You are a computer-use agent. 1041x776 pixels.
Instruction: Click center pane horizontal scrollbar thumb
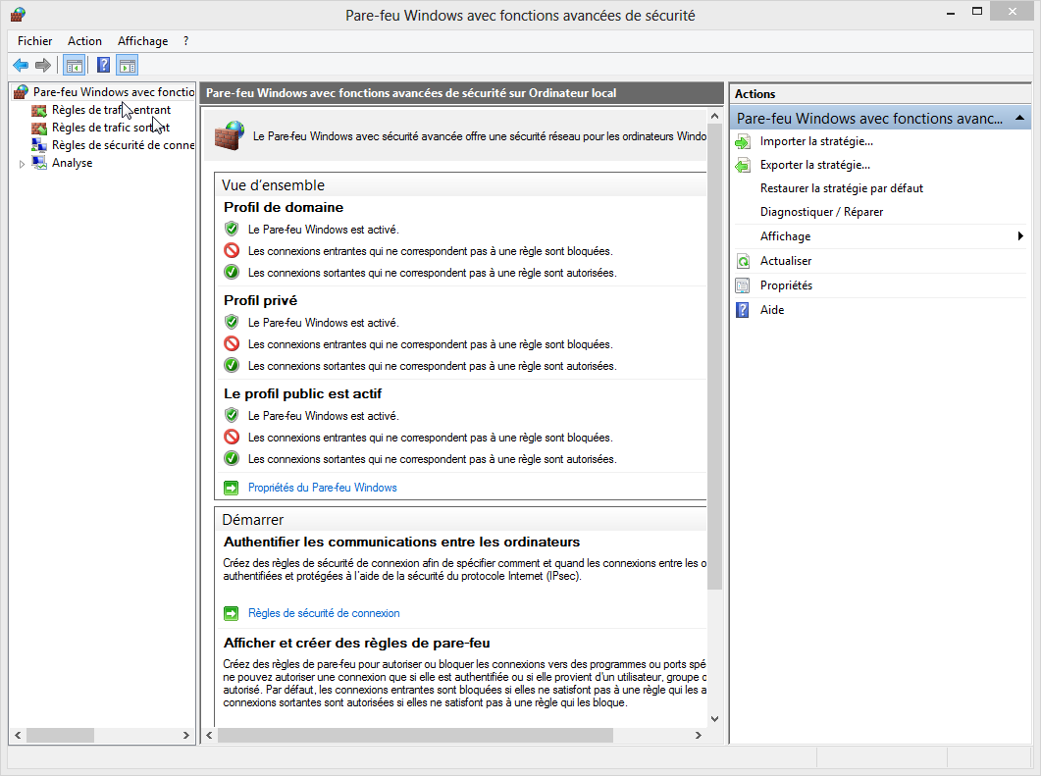[x=415, y=736]
